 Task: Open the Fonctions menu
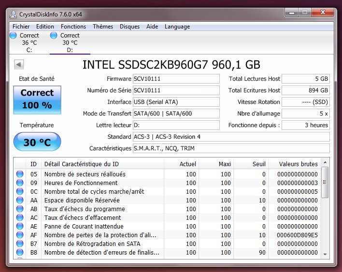(73, 27)
